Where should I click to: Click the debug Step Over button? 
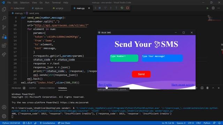(x=105, y=8)
